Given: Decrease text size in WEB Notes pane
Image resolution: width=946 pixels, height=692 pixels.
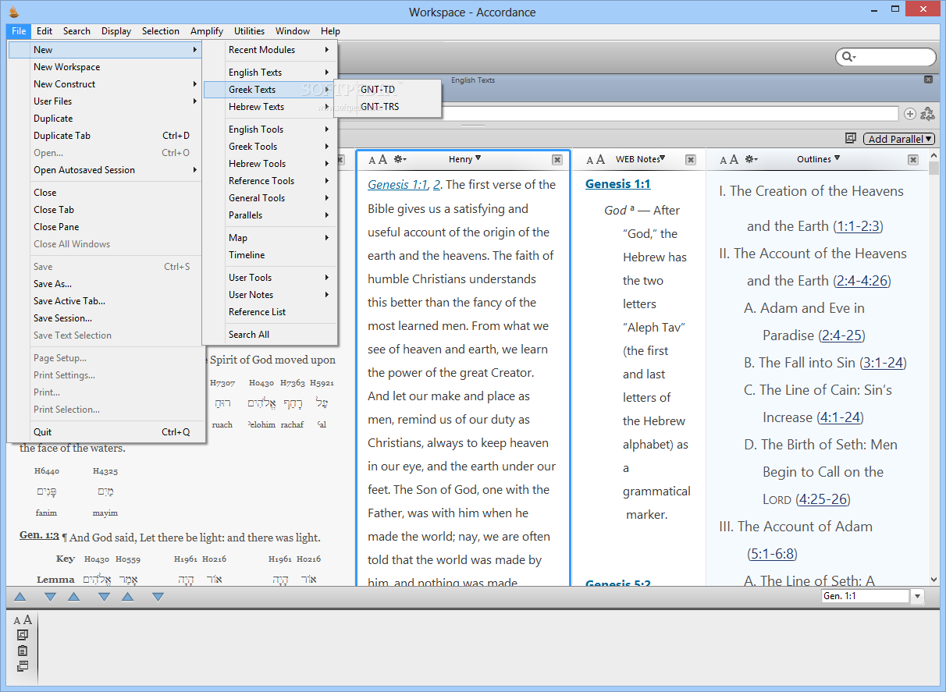Looking at the screenshot, I should [x=589, y=161].
